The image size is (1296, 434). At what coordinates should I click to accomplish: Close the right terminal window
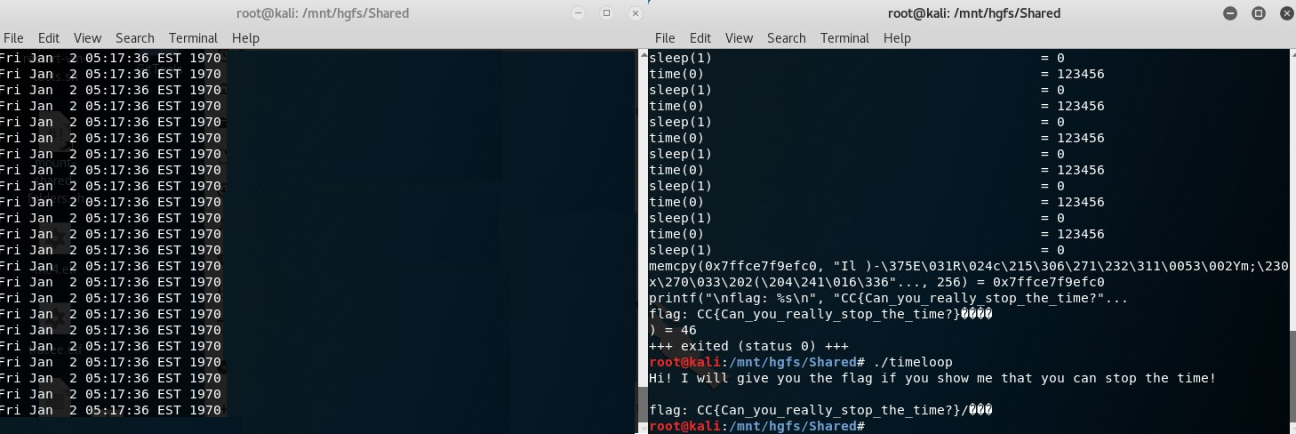pyautogui.click(x=1287, y=13)
